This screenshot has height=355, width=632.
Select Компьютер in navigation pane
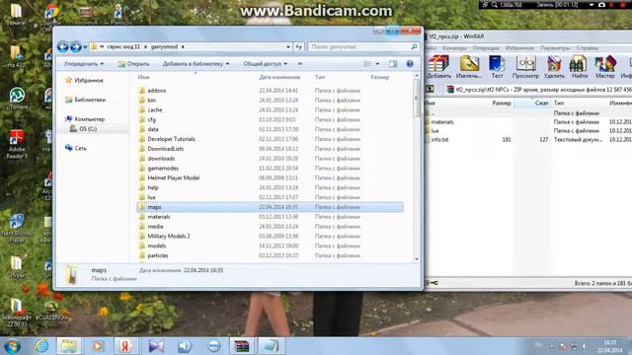pos(85,119)
